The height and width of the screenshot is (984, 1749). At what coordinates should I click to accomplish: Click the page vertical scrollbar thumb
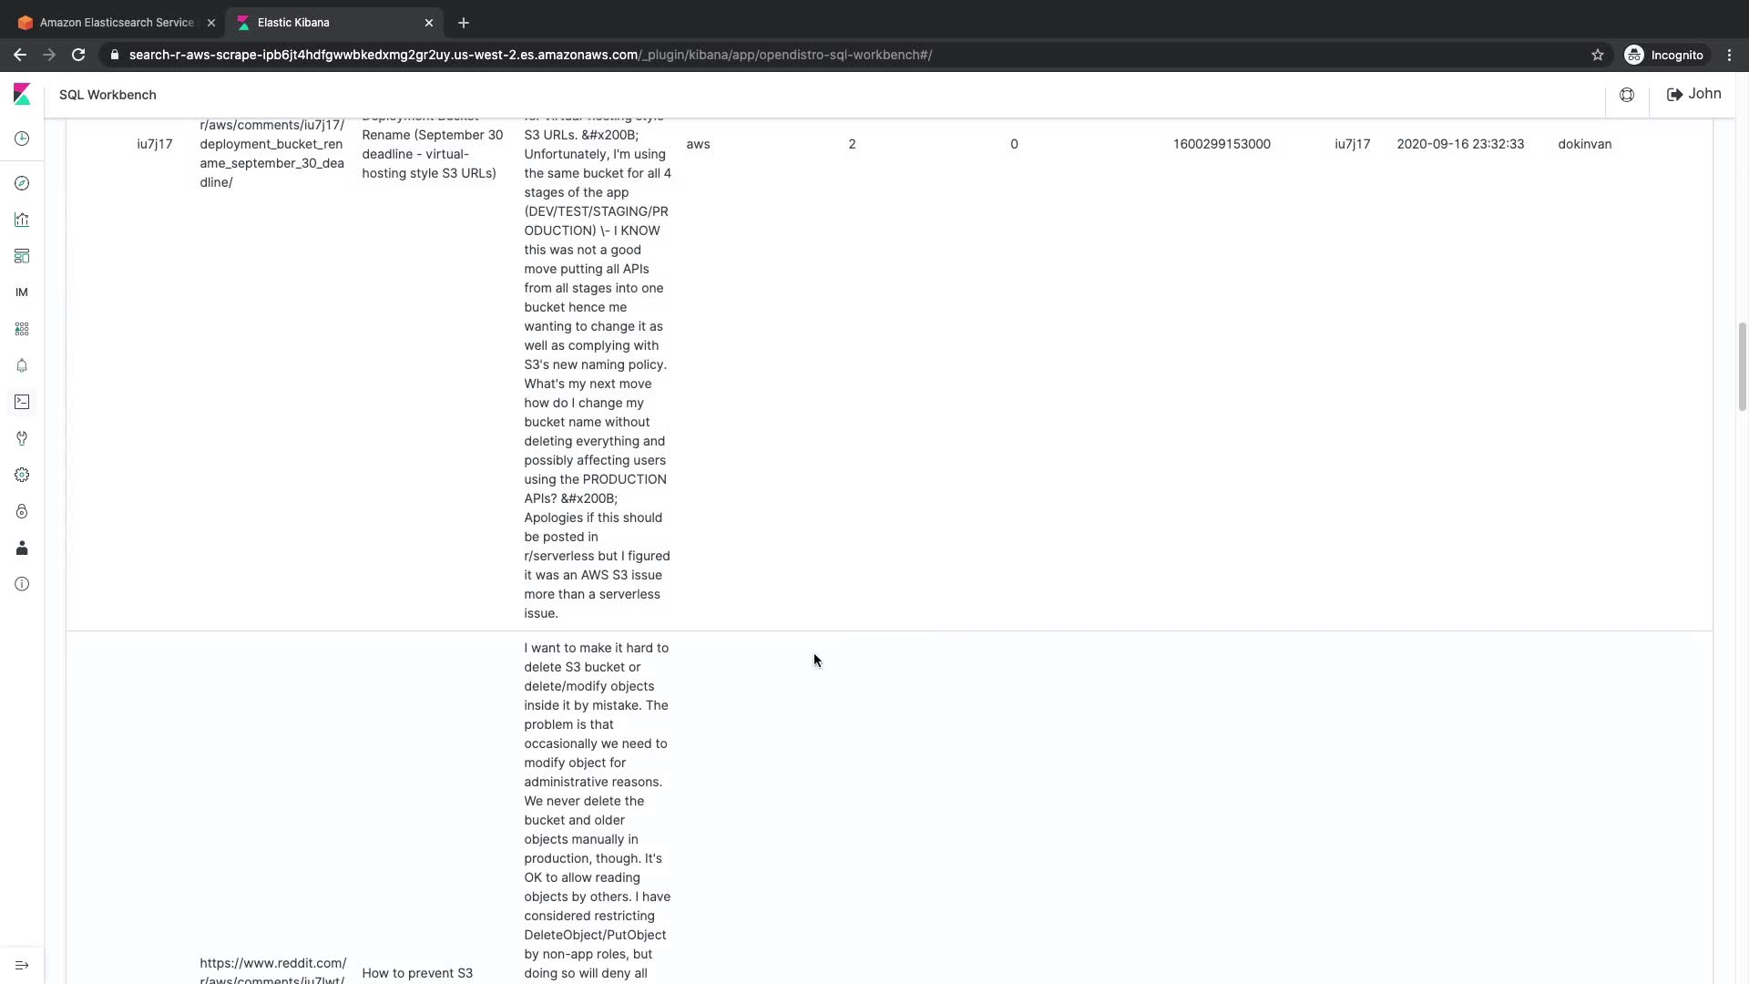tap(1742, 364)
